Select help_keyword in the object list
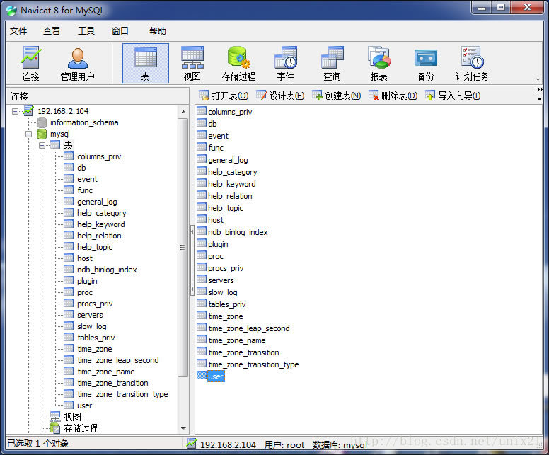The height and width of the screenshot is (455, 549). [232, 183]
